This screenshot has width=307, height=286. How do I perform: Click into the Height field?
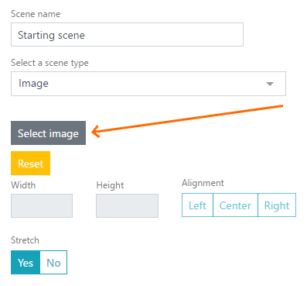(x=127, y=206)
